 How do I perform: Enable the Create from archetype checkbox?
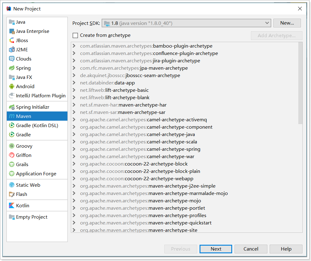(x=75, y=35)
